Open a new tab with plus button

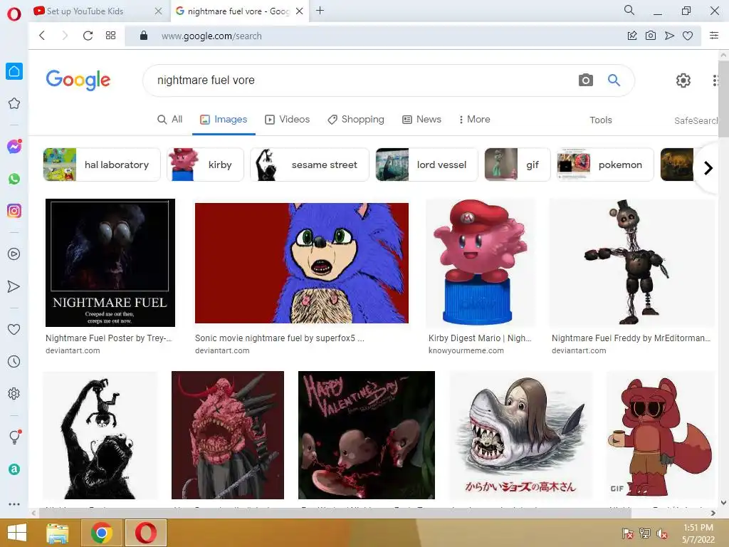pyautogui.click(x=320, y=10)
